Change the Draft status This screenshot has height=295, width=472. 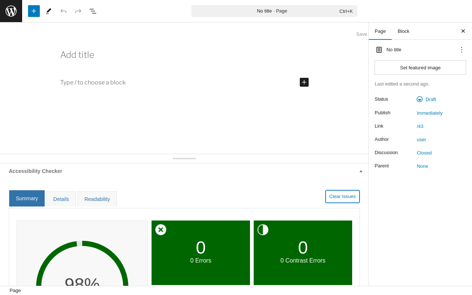click(x=426, y=99)
